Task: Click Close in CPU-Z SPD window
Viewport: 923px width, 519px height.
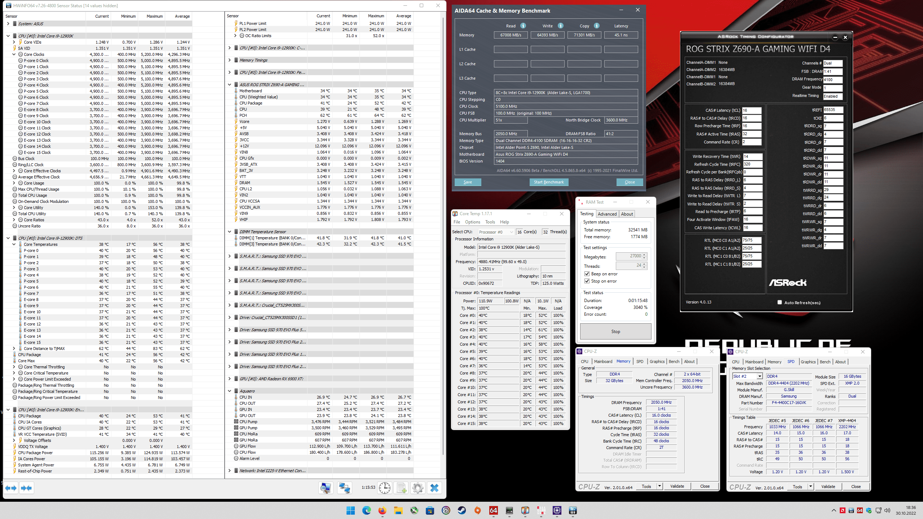Action: pyautogui.click(x=856, y=487)
